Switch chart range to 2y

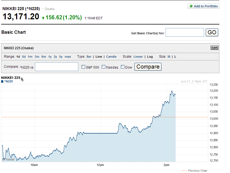[55, 57]
